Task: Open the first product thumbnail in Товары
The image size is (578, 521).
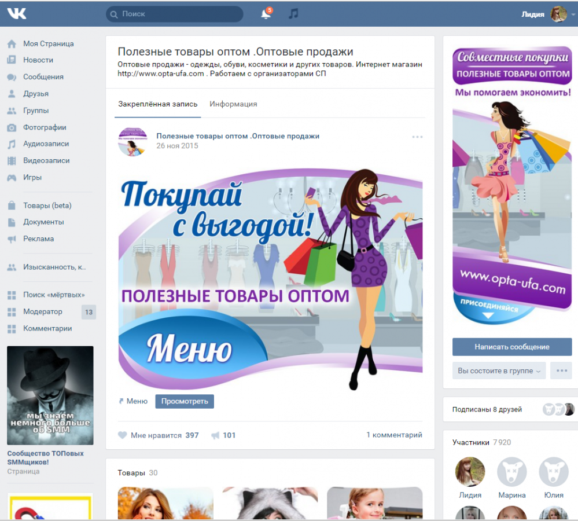Action: (x=165, y=503)
